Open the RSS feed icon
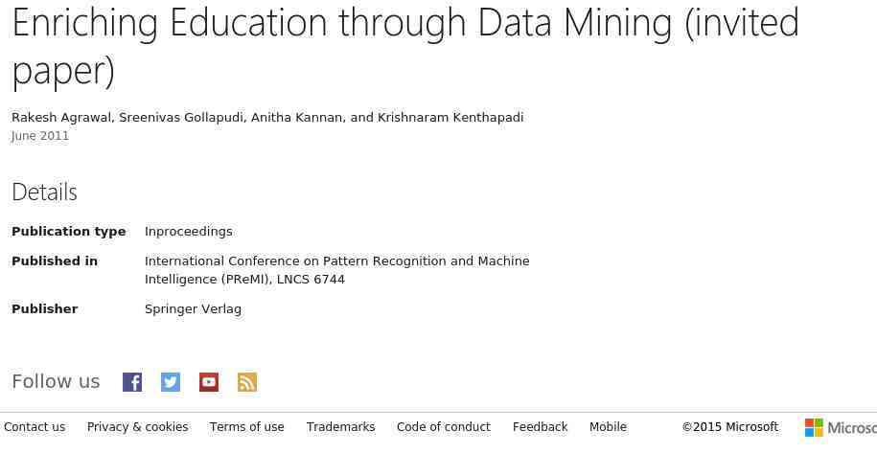Screen dimensions: 877x476 coord(247,382)
